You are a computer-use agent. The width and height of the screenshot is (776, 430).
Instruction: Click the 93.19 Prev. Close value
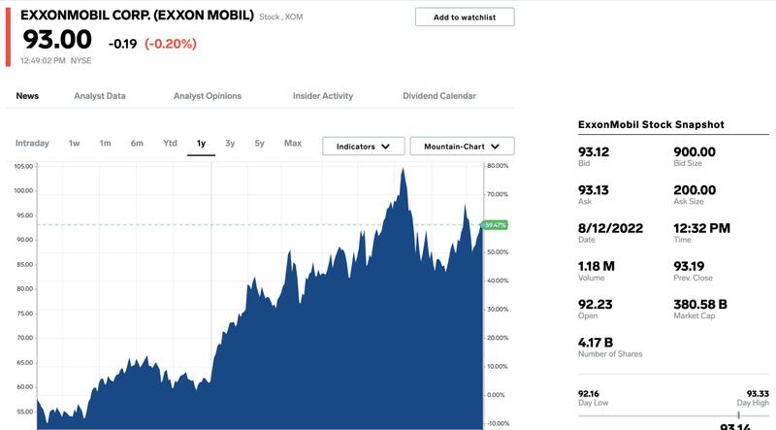tap(689, 266)
